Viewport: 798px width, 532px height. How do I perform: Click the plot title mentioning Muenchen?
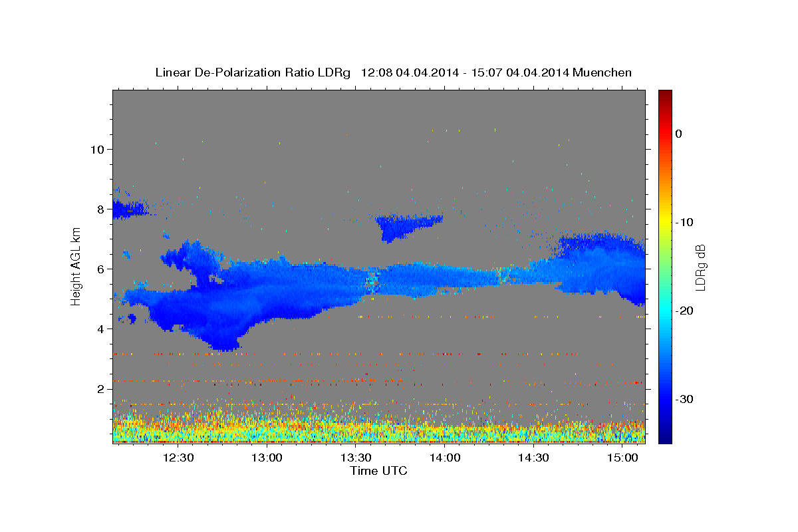[393, 72]
